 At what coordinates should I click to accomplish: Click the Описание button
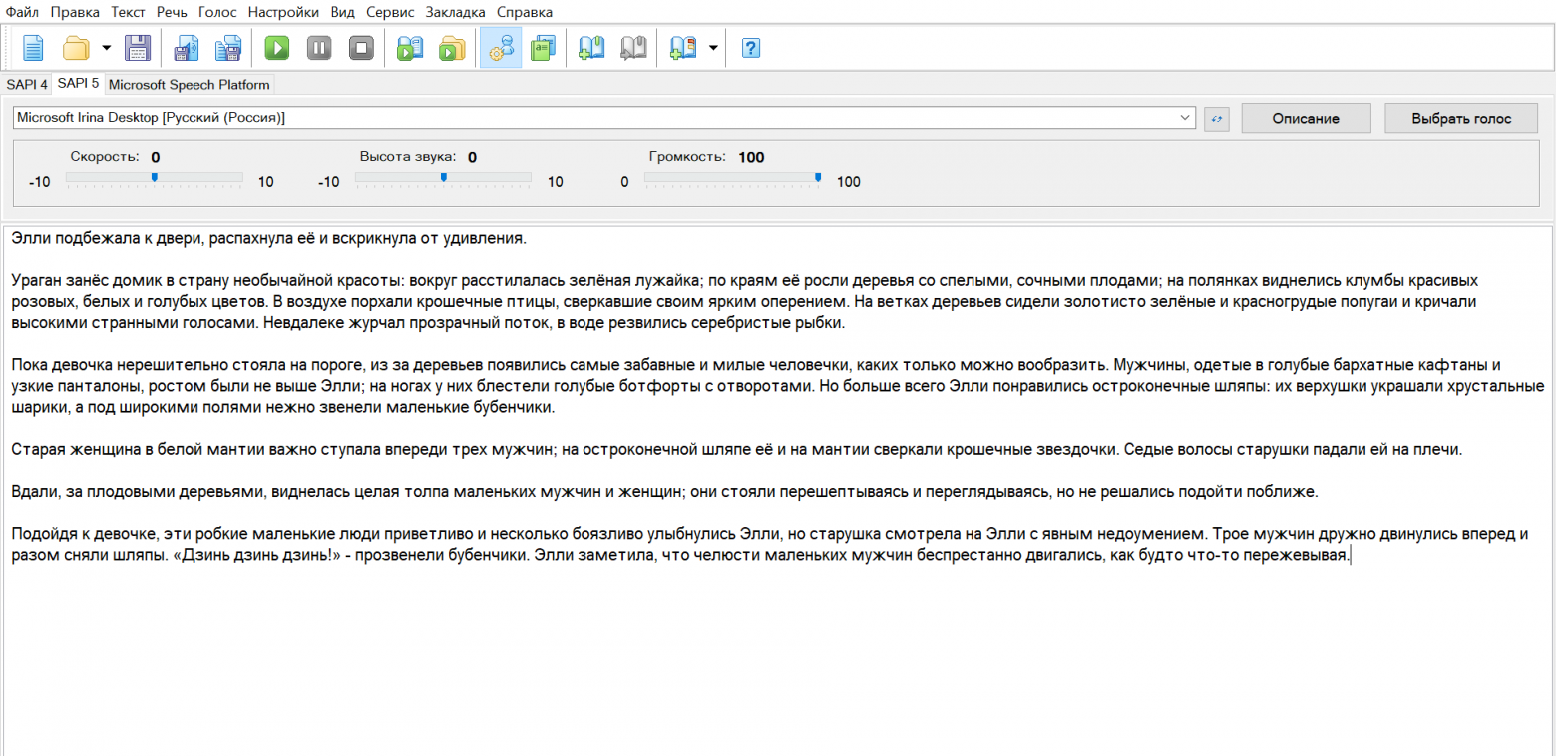(1306, 118)
